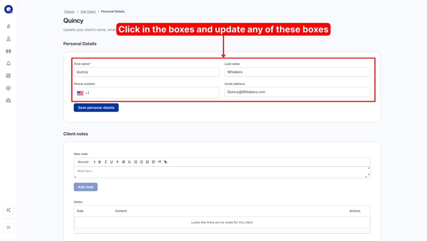Click Save personal details button

pyautogui.click(x=96, y=108)
